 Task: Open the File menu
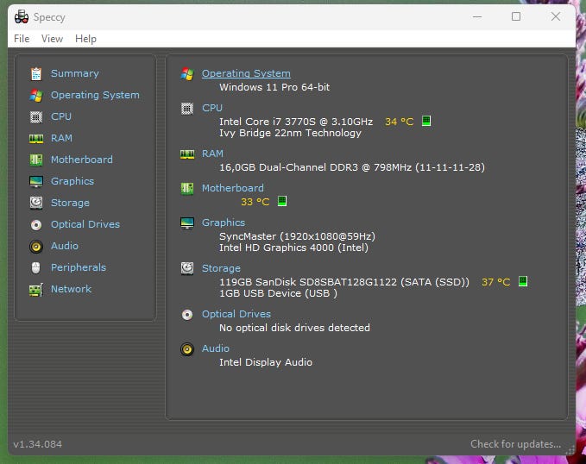[x=22, y=39]
